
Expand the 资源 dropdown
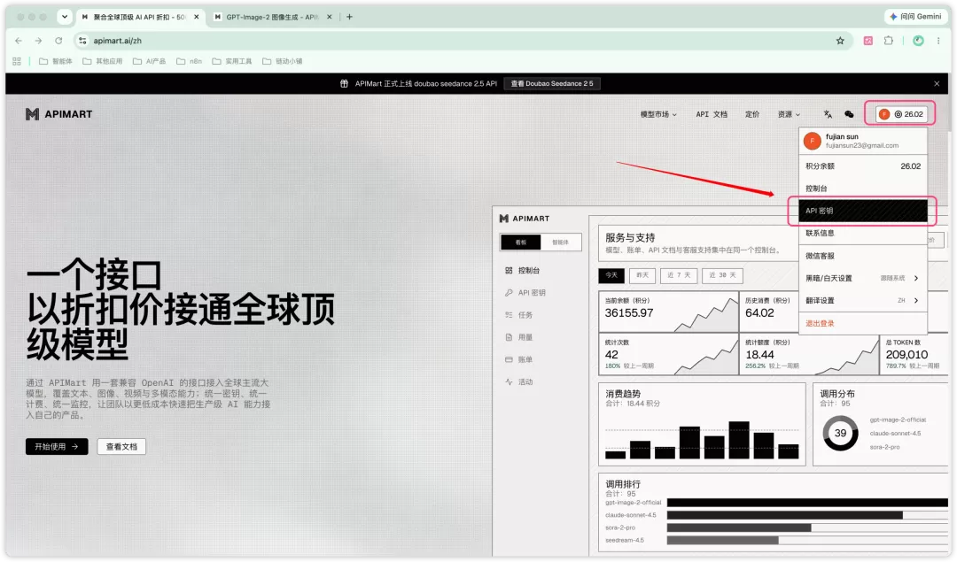(x=789, y=114)
